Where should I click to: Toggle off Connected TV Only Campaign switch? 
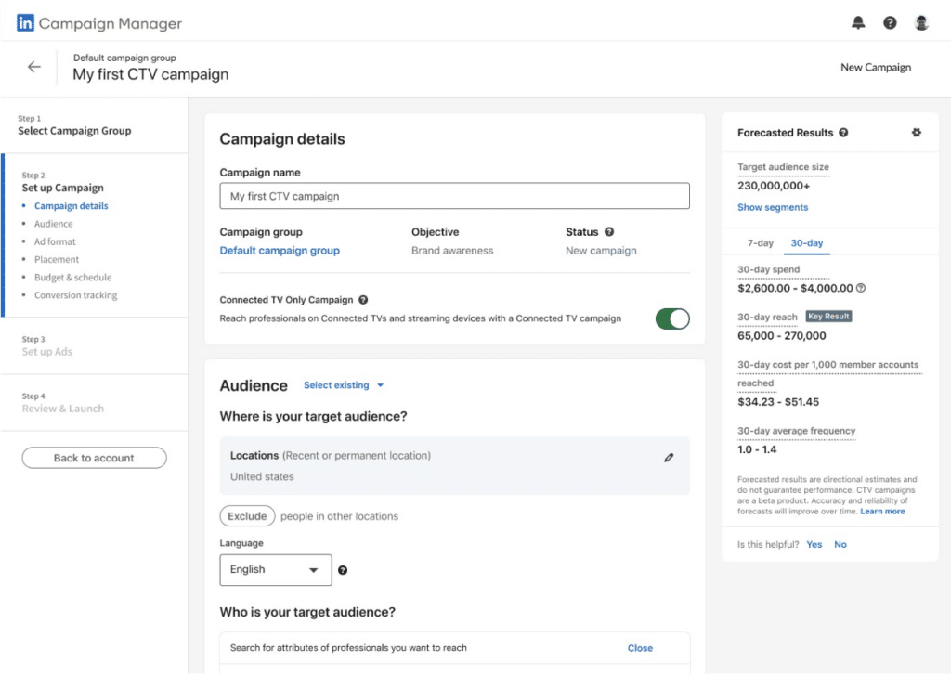click(672, 318)
